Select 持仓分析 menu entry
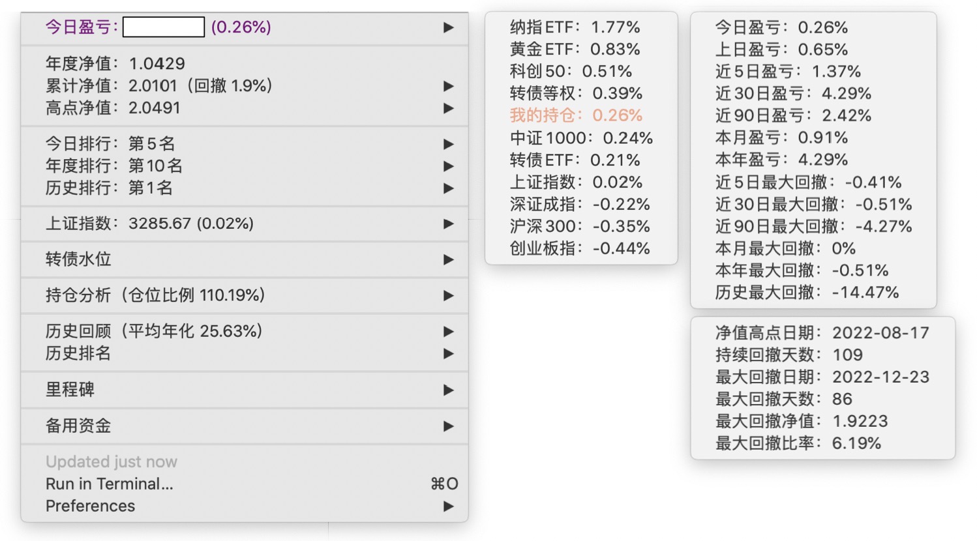 [155, 295]
